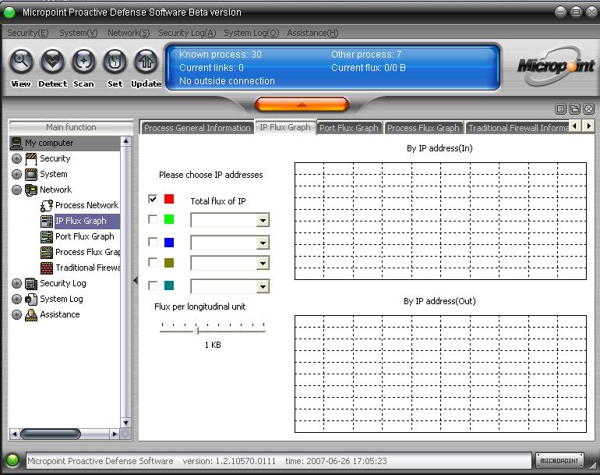Open the System(V) menu

coord(79,33)
